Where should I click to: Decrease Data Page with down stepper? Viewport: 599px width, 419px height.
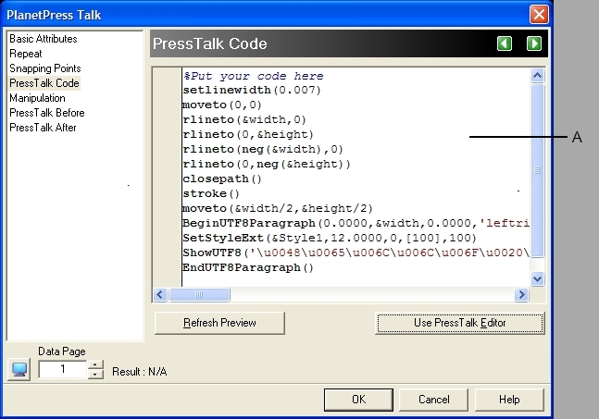[x=95, y=375]
